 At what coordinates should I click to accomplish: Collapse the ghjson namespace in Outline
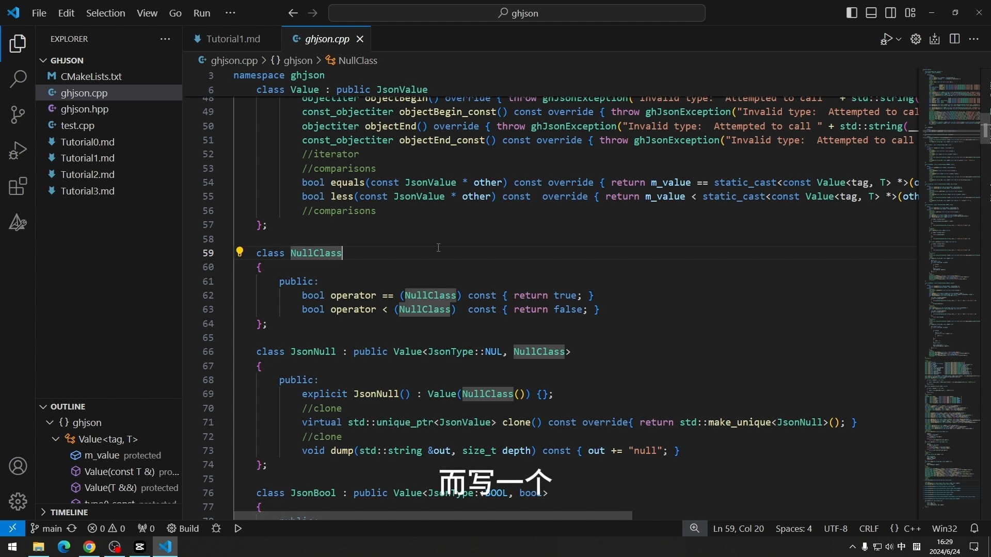[50, 422]
